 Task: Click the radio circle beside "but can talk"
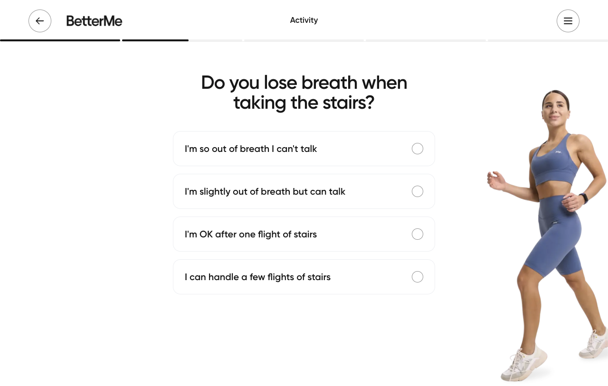417,191
